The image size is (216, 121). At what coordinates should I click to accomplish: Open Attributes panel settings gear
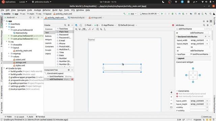pyautogui.click(x=208, y=25)
